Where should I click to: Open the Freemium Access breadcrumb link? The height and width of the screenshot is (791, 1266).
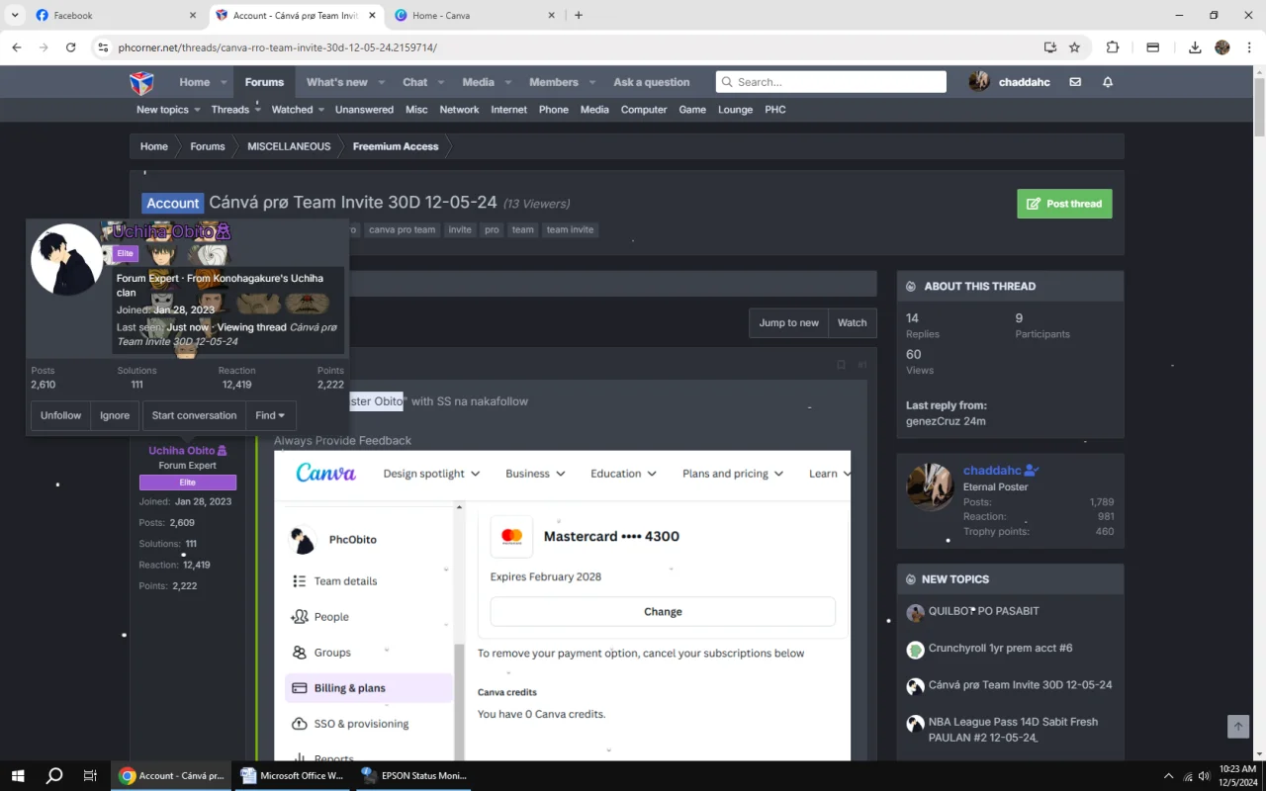396,146
